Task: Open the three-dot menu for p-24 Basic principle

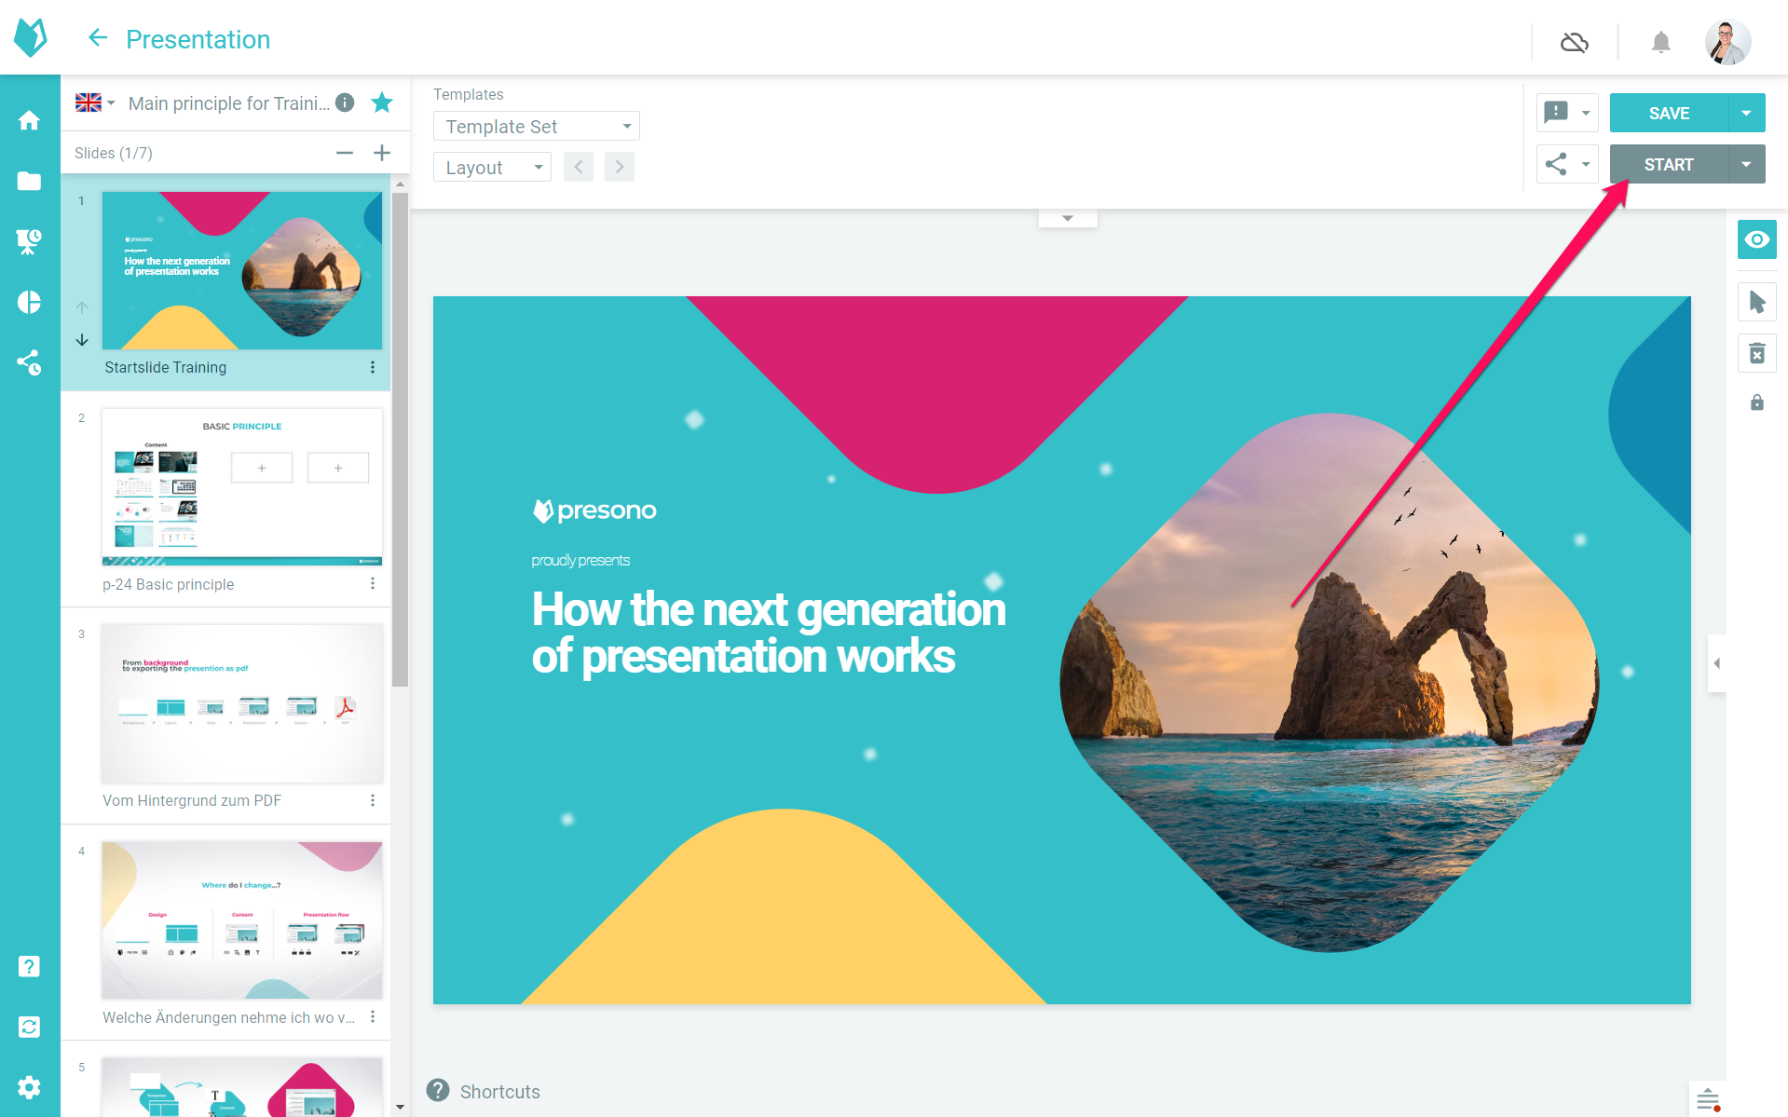Action: point(373,584)
